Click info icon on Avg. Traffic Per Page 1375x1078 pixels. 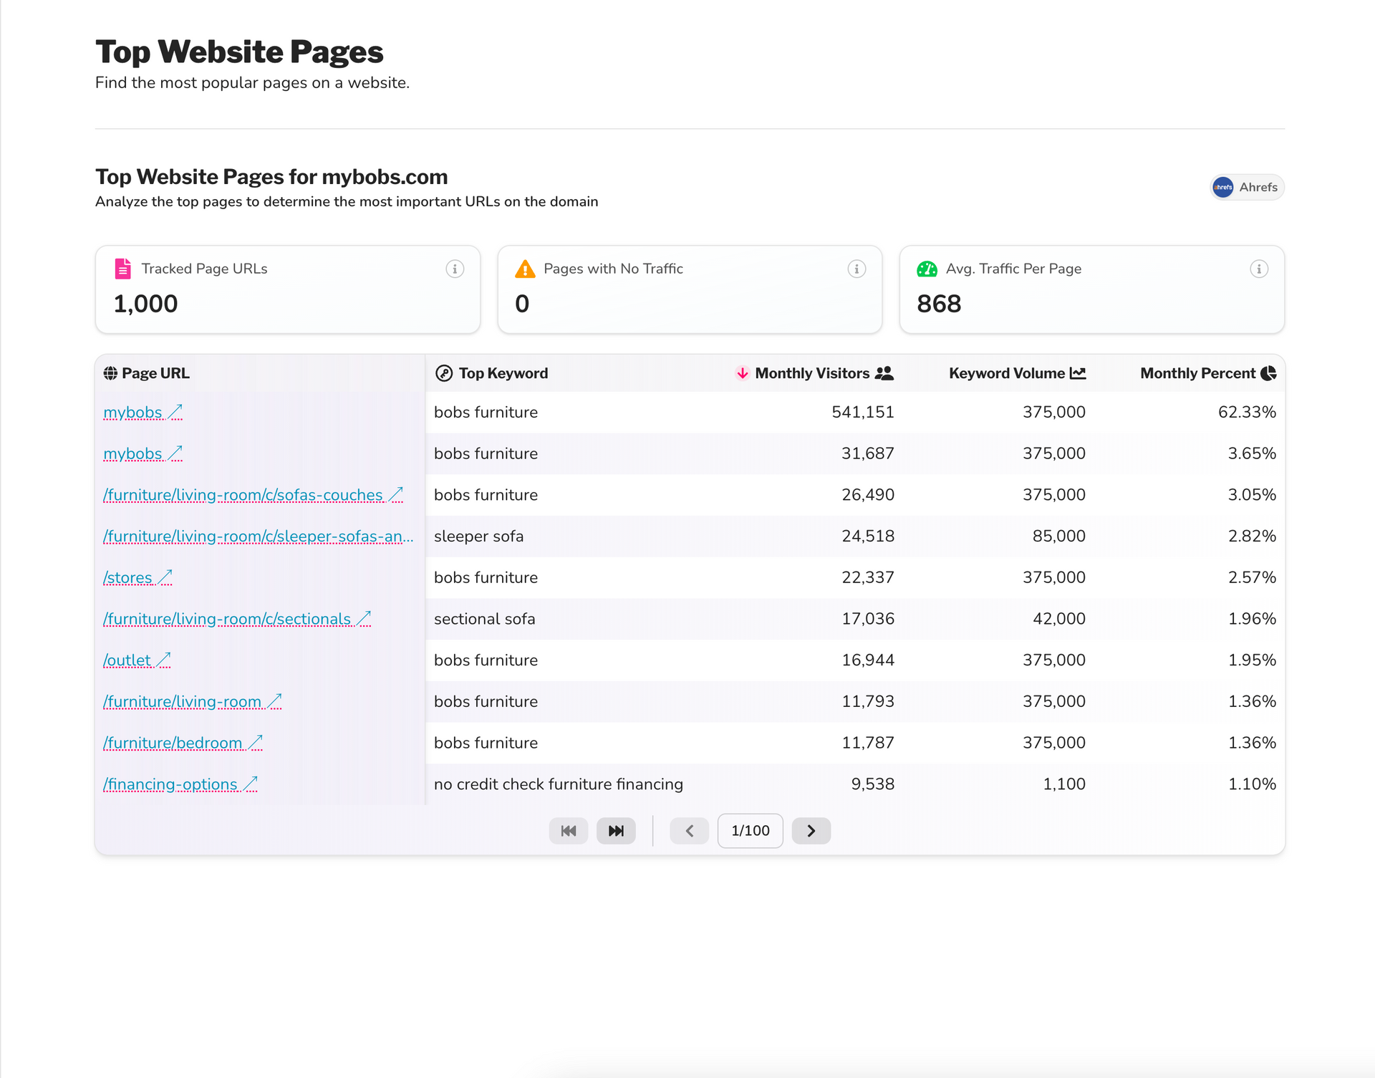(x=1259, y=269)
